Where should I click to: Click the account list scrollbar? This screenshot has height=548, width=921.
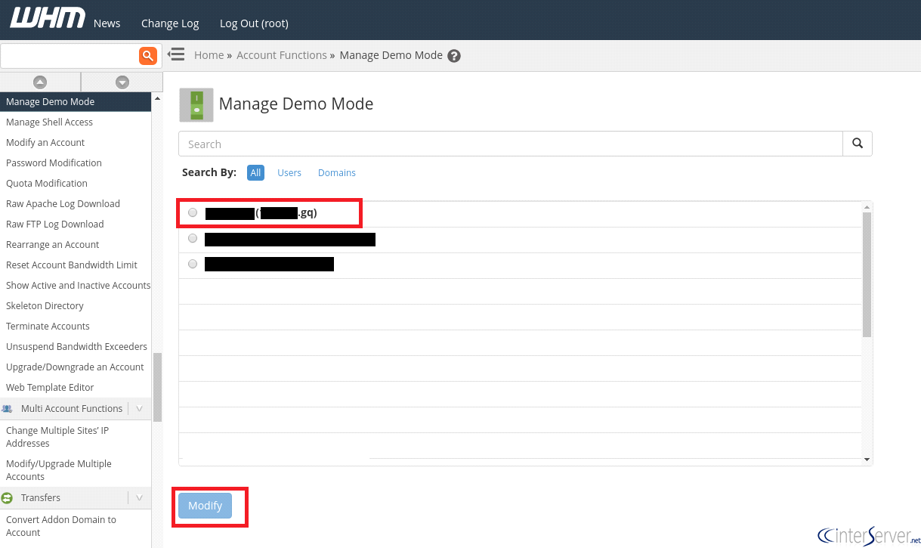tap(867, 274)
